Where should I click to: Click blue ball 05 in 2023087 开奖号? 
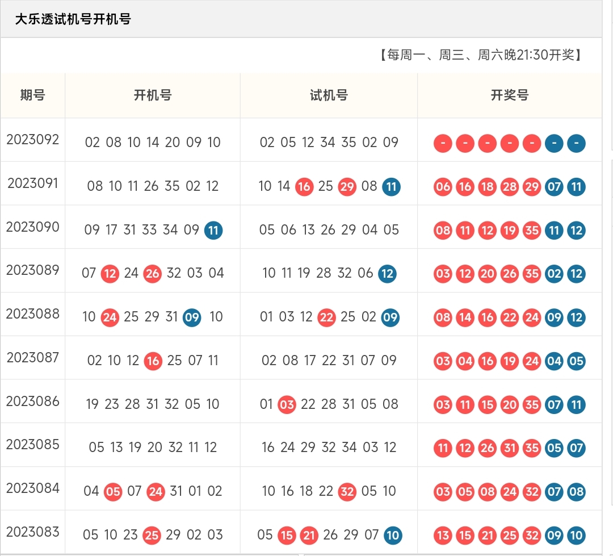tap(576, 361)
